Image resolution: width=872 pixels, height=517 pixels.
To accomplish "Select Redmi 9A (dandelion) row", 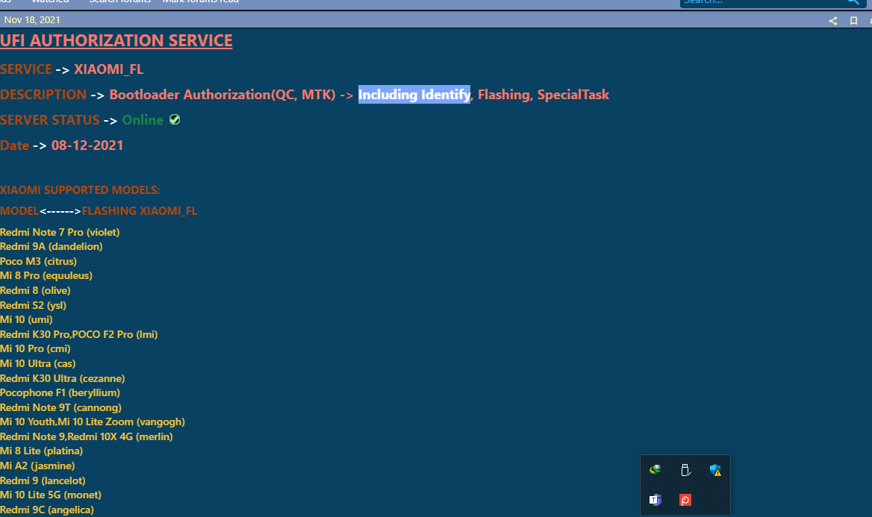I will pyautogui.click(x=52, y=246).
